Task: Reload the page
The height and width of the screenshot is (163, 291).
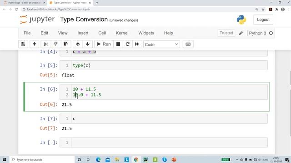Action: point(16,9)
